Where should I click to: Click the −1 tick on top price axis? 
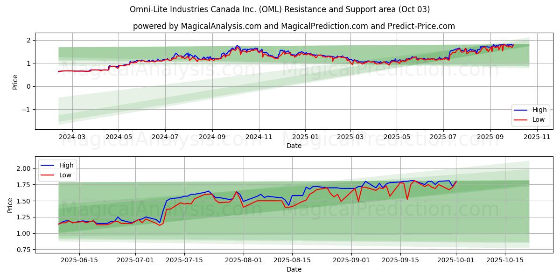[x=26, y=110]
